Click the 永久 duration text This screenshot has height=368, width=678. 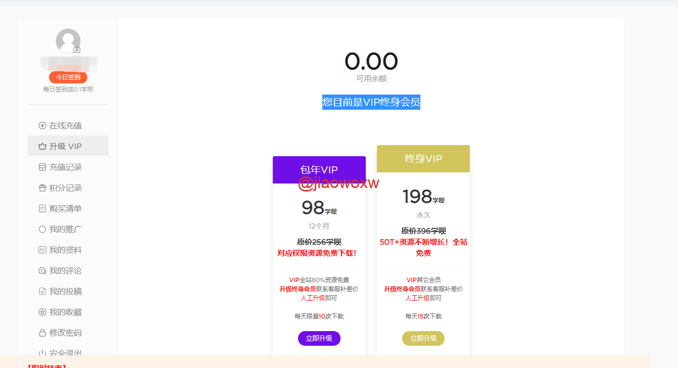(x=423, y=215)
